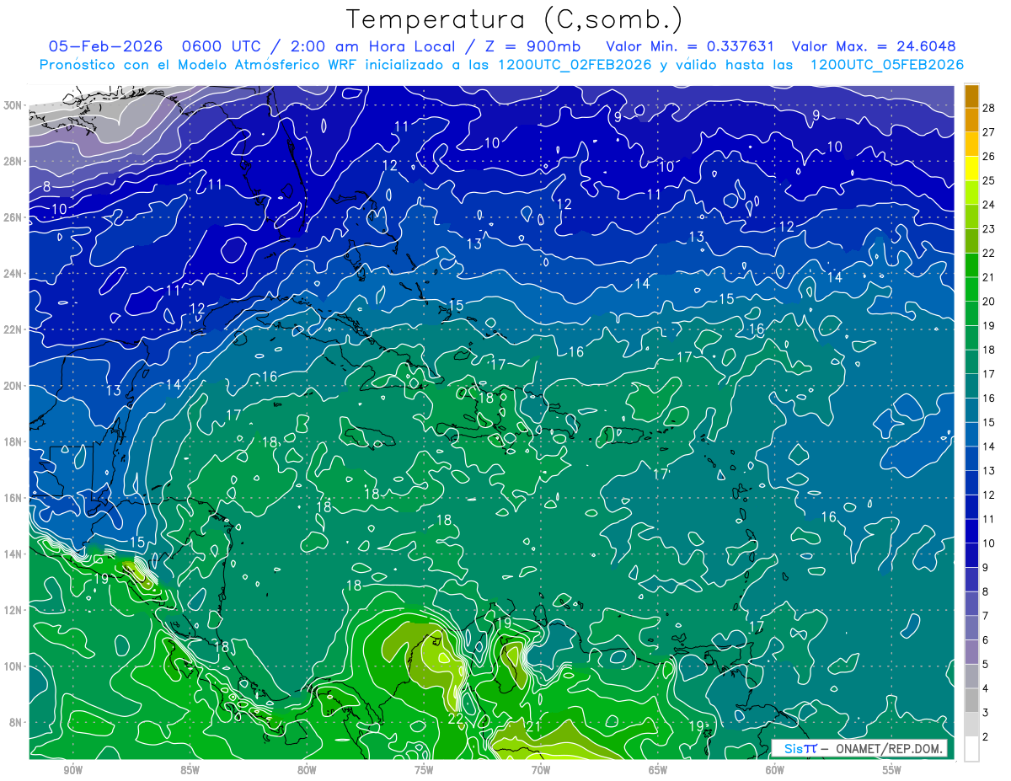Click the 'Valor Min. = 0.337631' text
Screen dimensions: 1011x781
pos(689,46)
